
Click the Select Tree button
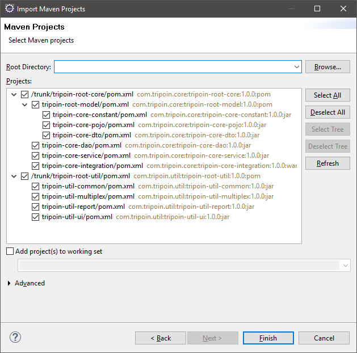tap(327, 129)
